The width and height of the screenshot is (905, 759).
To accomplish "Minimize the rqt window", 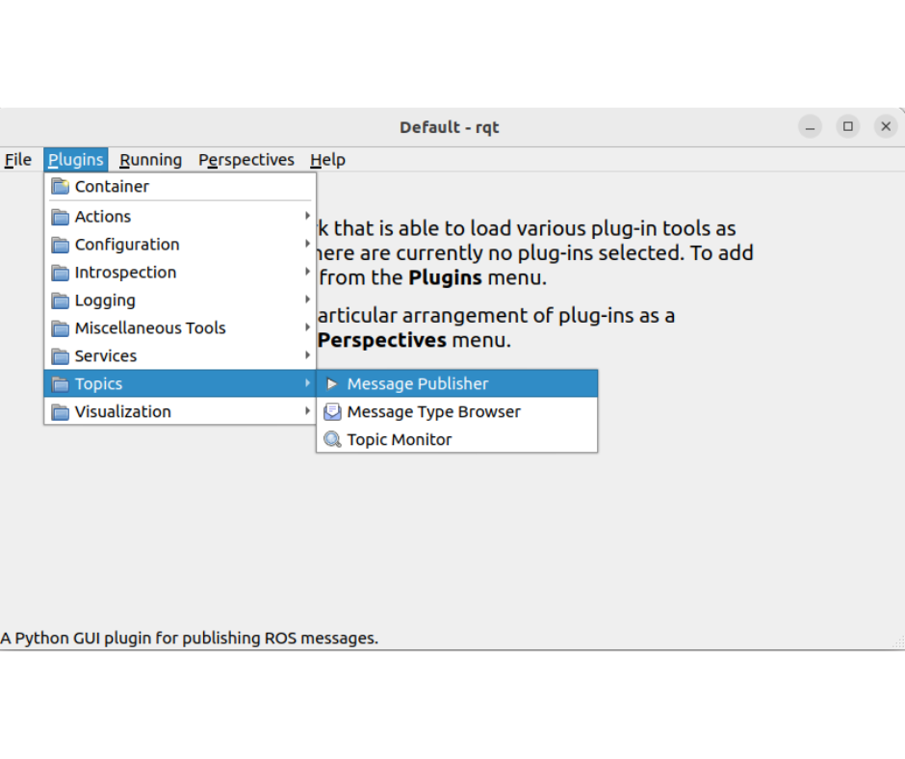I will coord(810,126).
